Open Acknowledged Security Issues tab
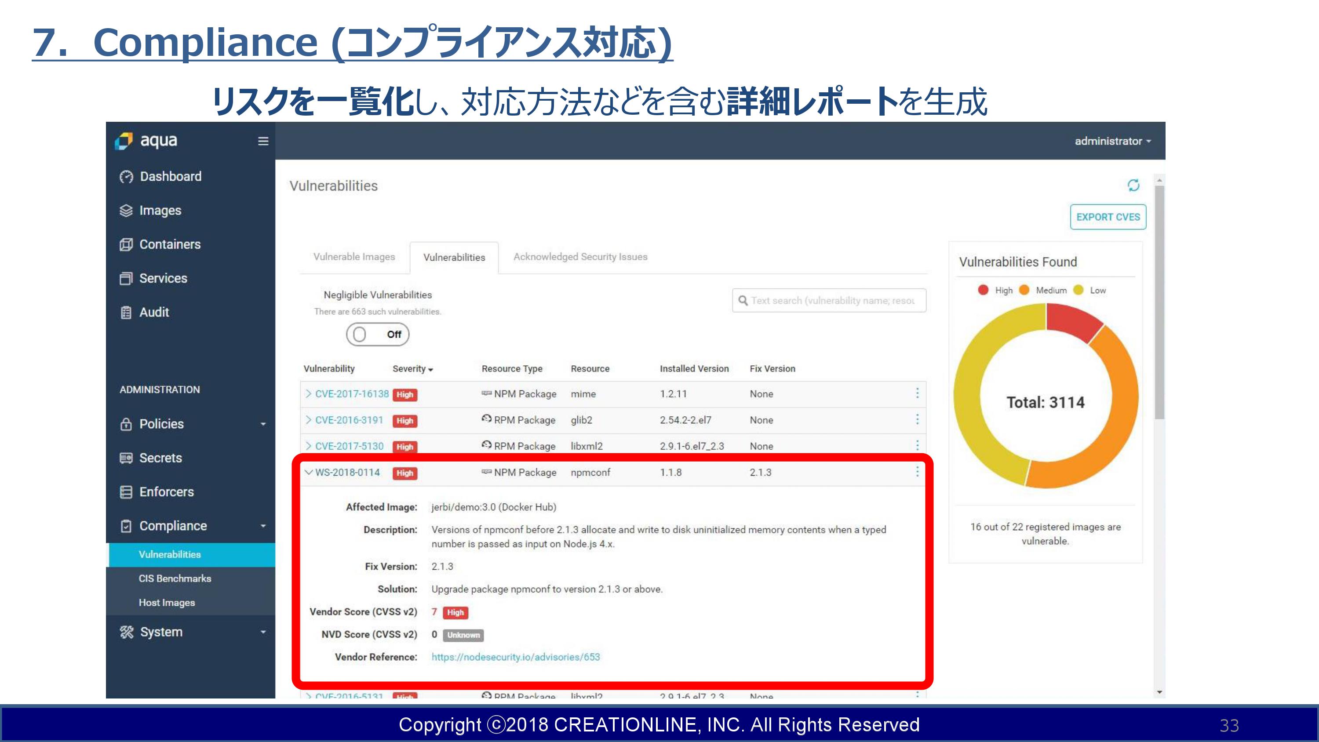This screenshot has height=742, width=1319. [x=580, y=257]
